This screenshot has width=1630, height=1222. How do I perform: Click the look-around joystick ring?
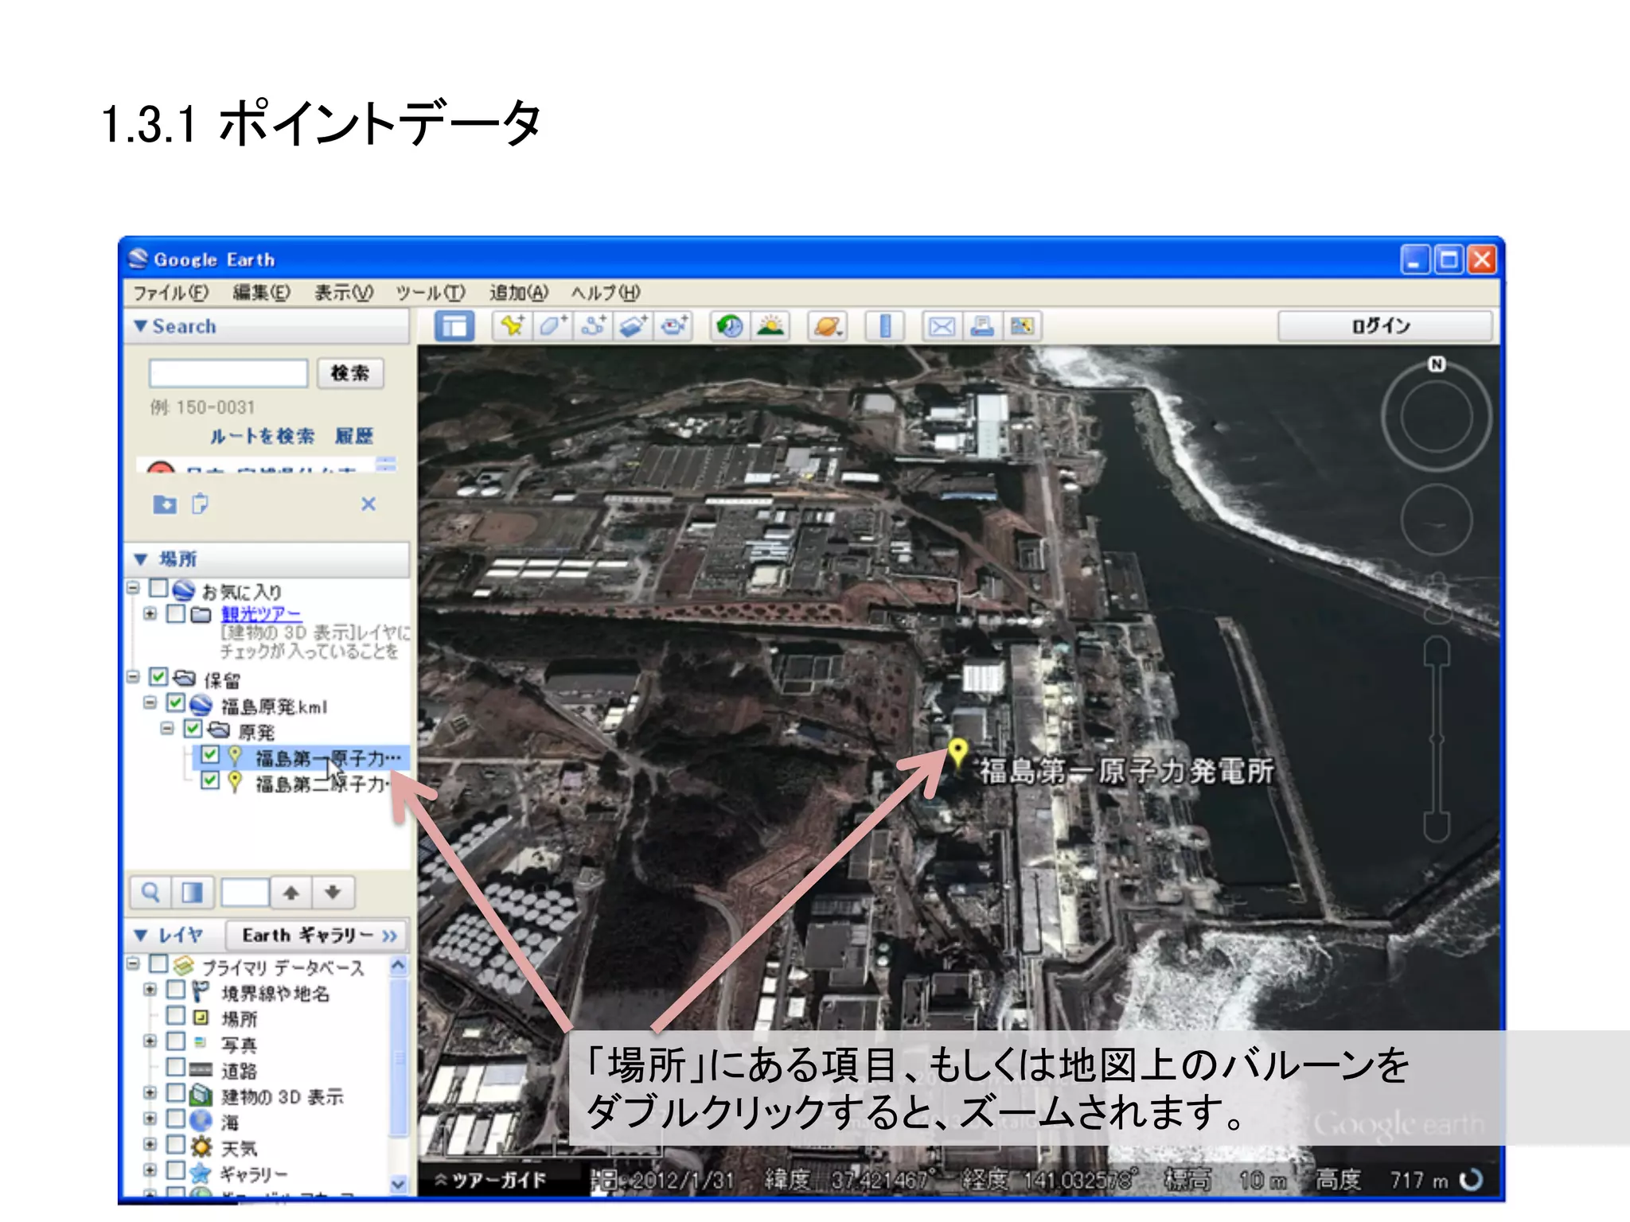click(x=1437, y=418)
